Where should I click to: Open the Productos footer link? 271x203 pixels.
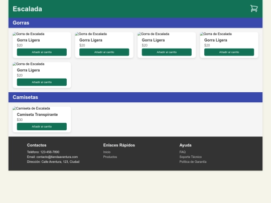pos(110,157)
